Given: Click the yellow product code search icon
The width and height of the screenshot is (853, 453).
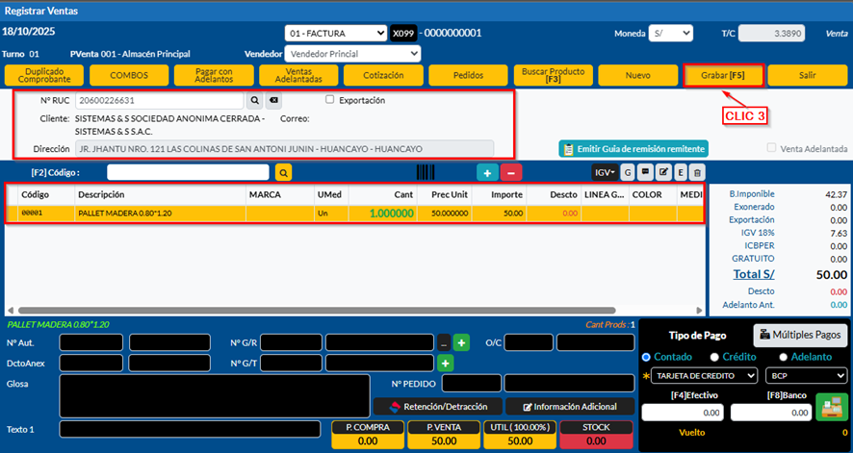Looking at the screenshot, I should pos(283,172).
